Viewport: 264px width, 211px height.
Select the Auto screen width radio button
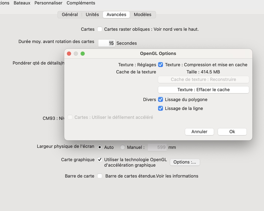click(x=100, y=147)
